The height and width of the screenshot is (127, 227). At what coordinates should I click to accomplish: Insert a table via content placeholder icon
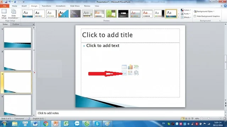tap(124, 67)
